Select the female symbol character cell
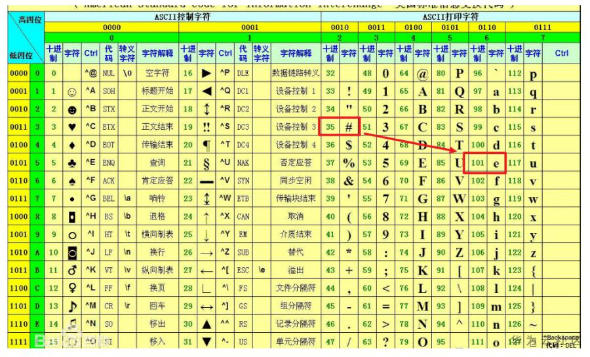 (x=72, y=288)
